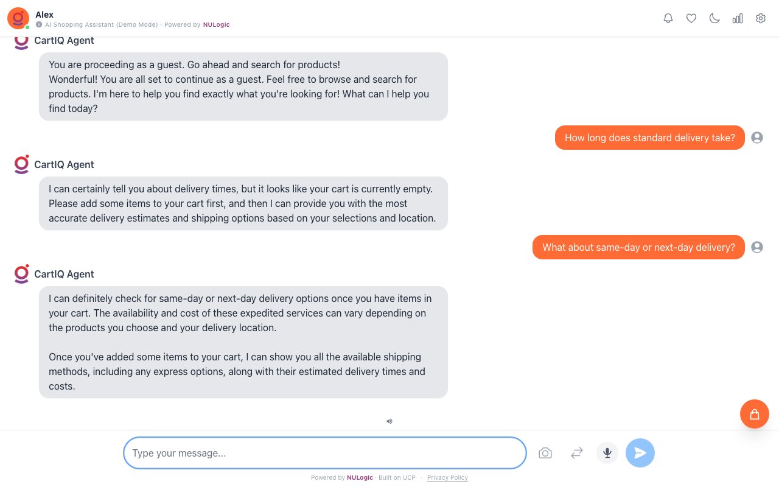
Task: Click the camera icon to upload an image
Action: (545, 453)
